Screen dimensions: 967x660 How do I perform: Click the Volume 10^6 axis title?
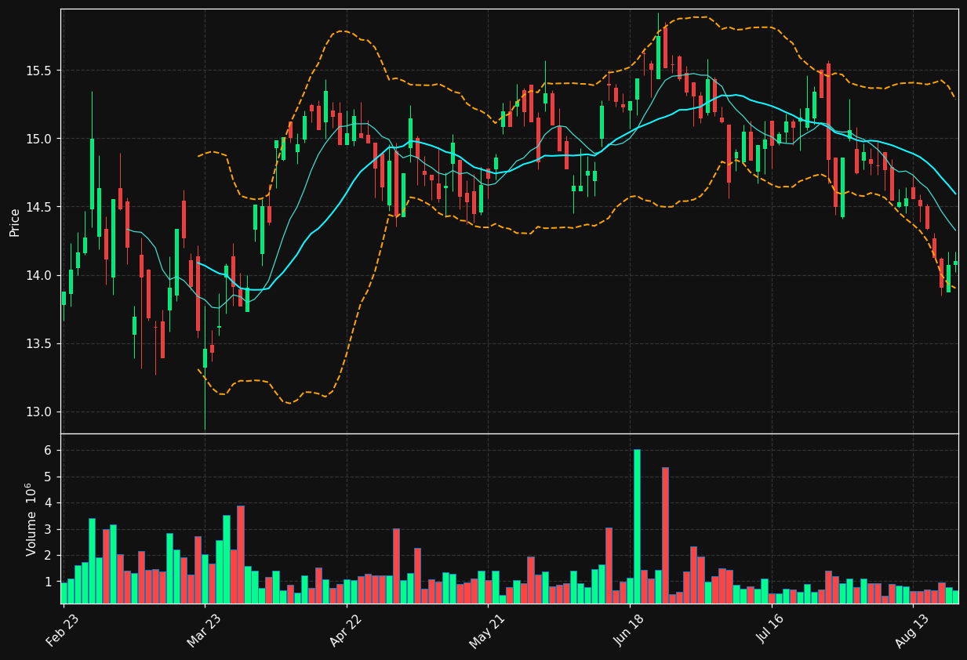click(31, 519)
